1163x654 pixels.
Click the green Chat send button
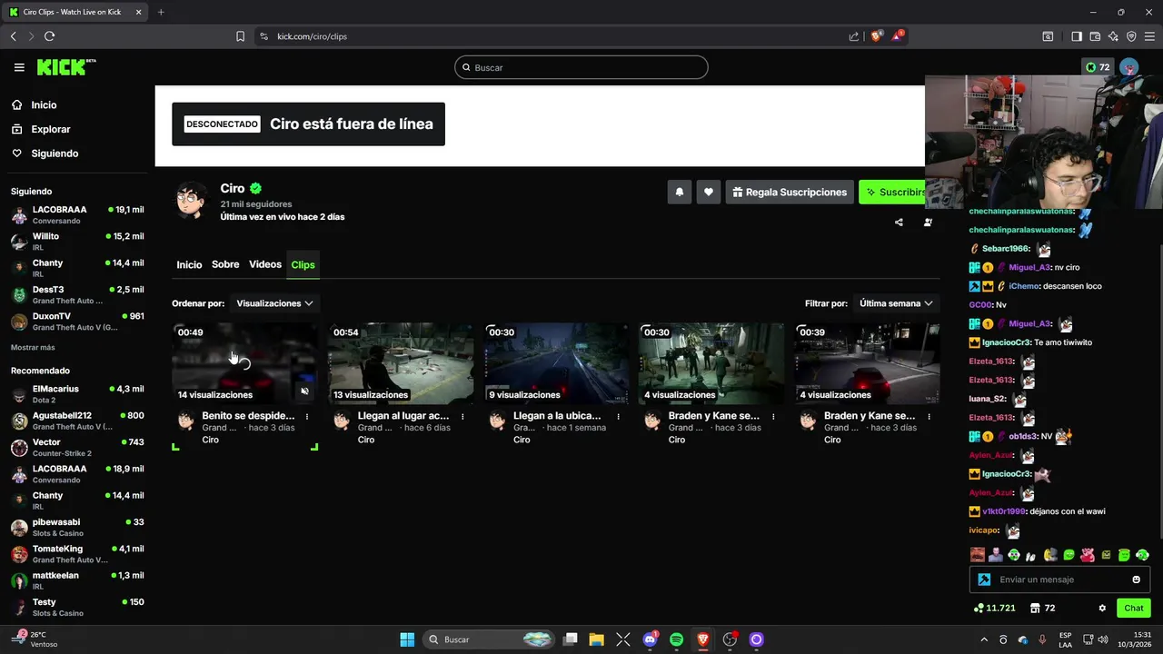(x=1134, y=608)
